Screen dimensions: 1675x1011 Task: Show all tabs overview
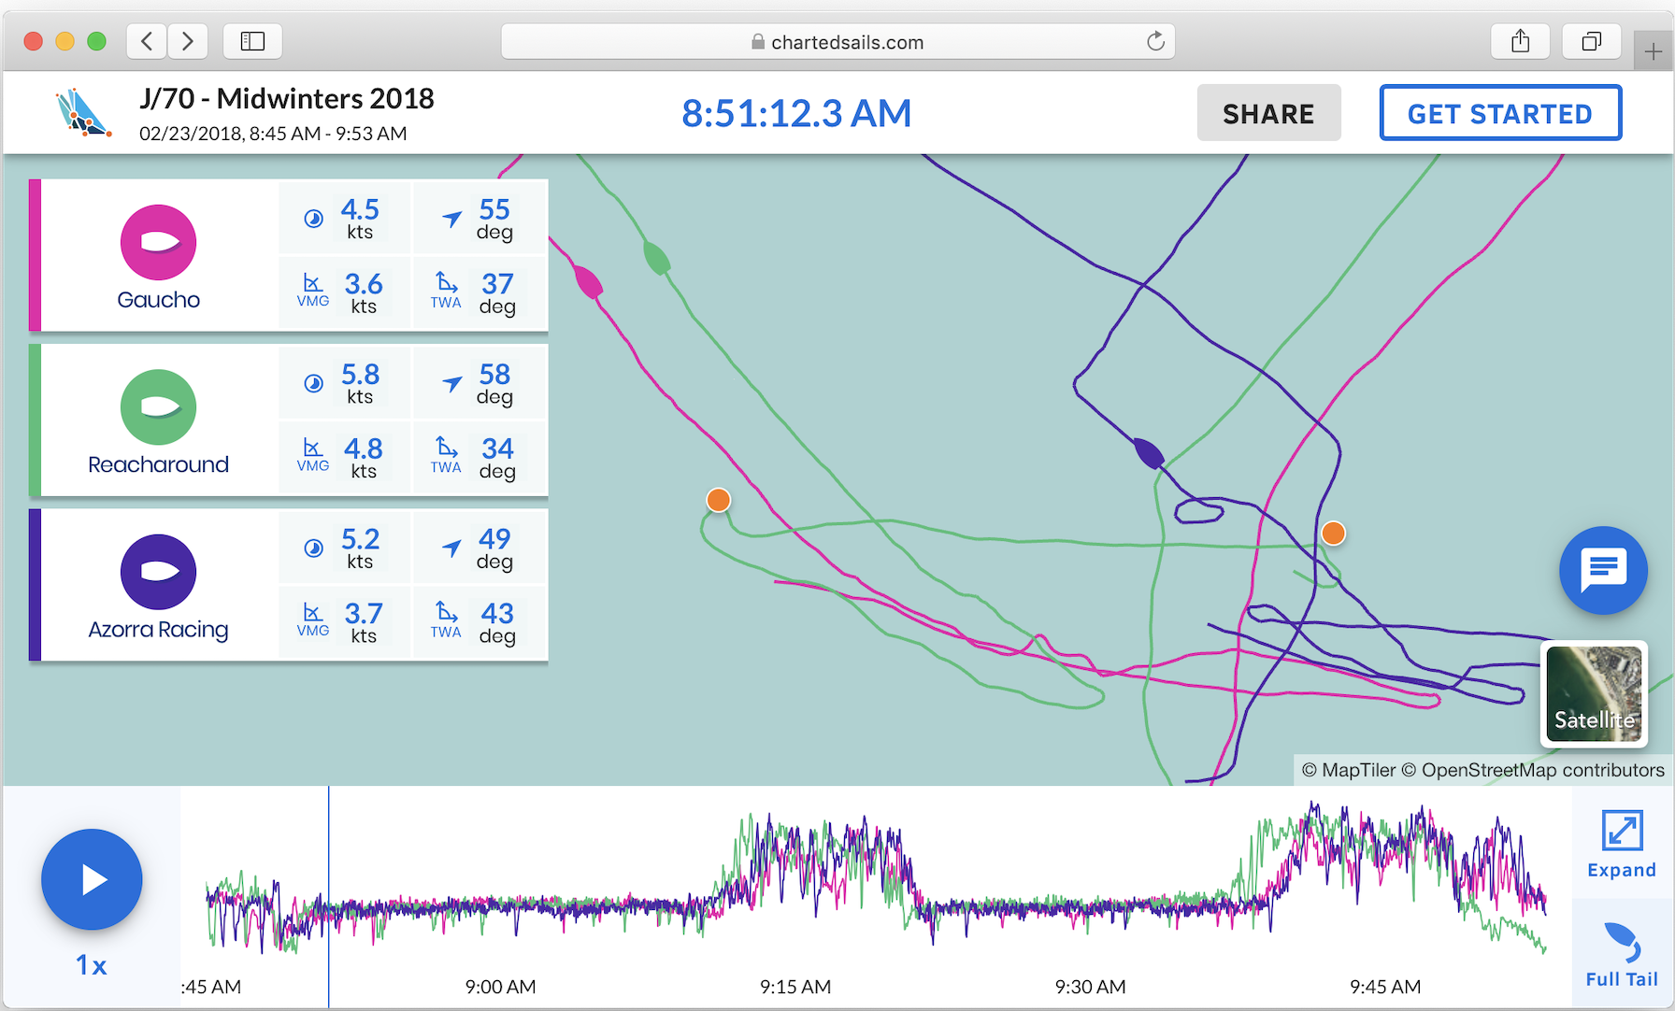1591,41
